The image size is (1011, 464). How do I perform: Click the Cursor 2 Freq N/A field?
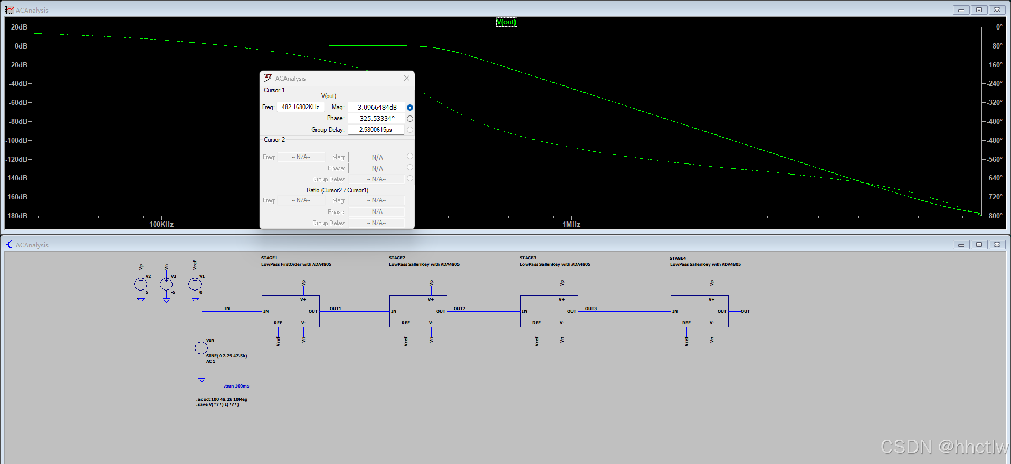click(x=301, y=157)
